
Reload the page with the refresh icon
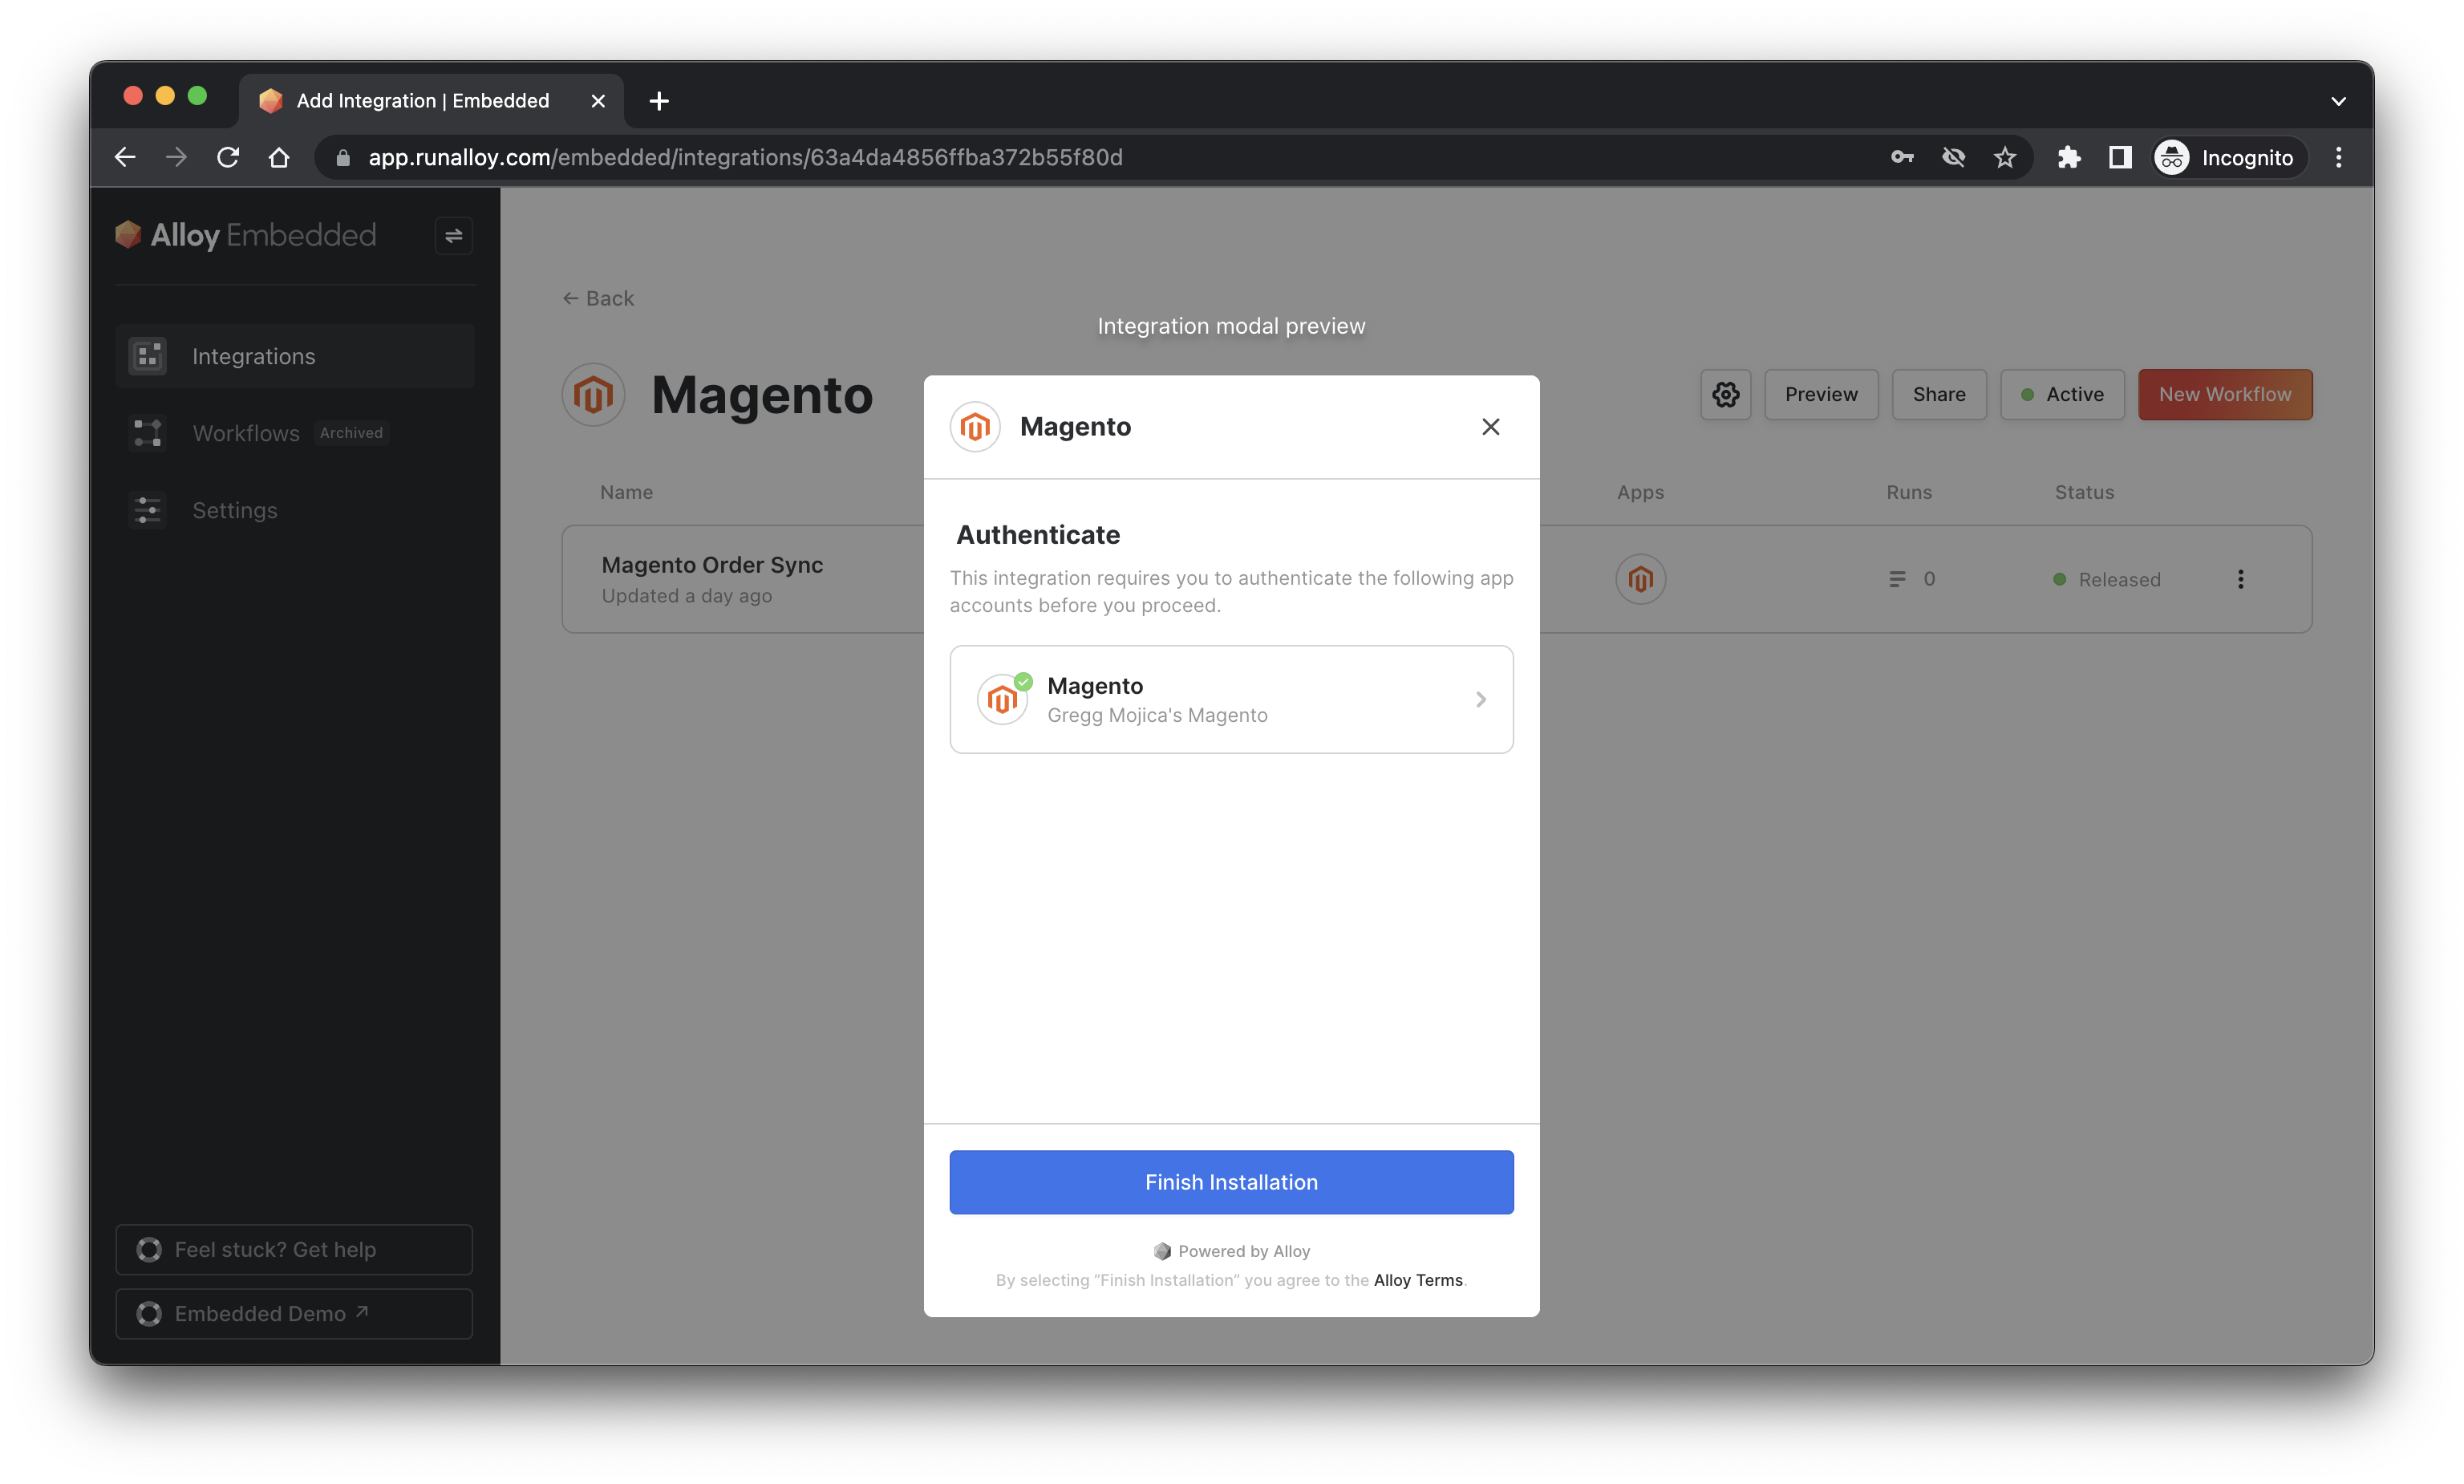[x=228, y=158]
